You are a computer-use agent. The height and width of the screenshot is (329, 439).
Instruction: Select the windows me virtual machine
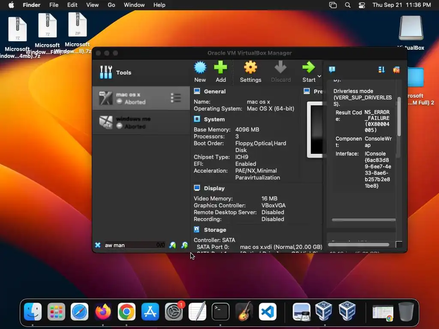(141, 123)
